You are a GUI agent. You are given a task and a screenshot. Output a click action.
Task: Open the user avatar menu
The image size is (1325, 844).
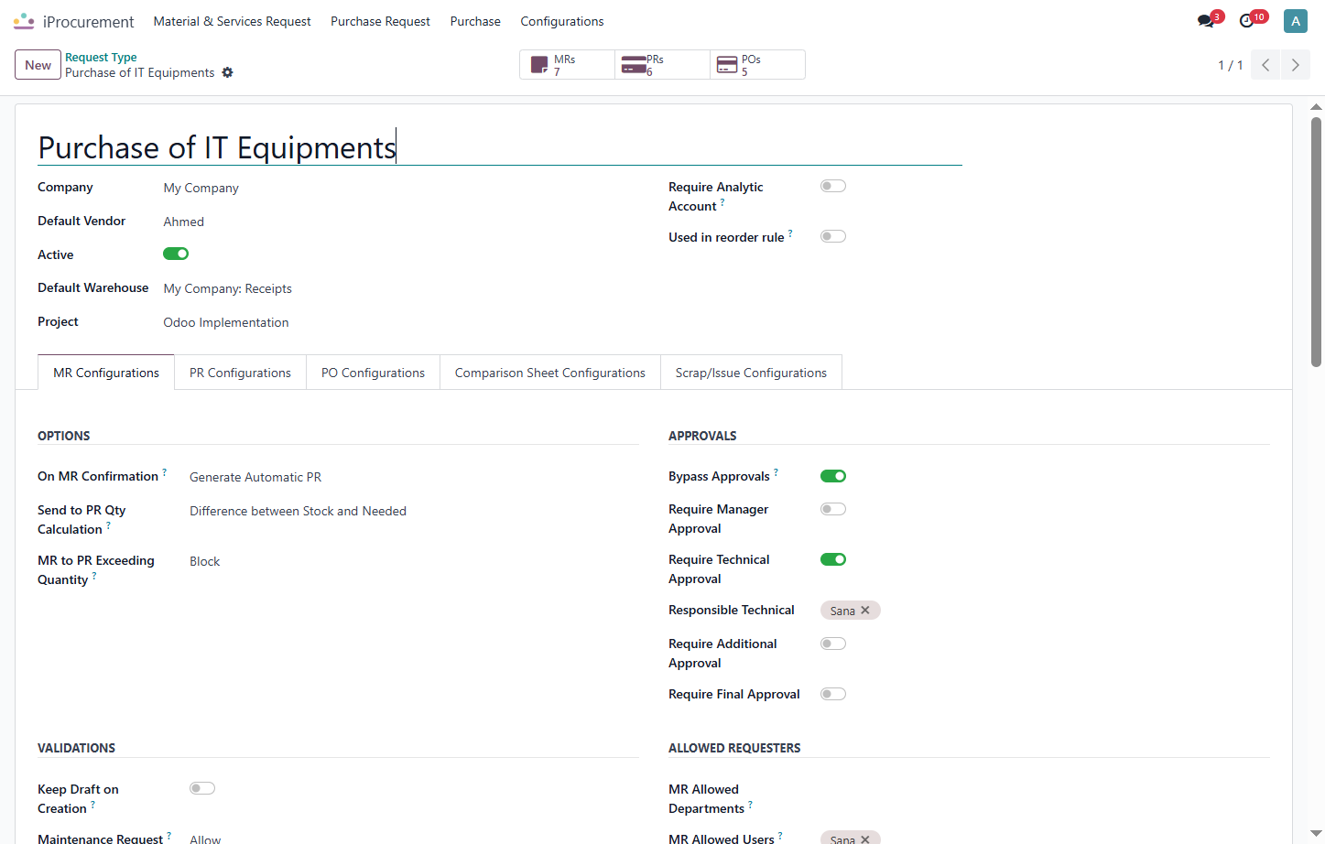pyautogui.click(x=1296, y=21)
